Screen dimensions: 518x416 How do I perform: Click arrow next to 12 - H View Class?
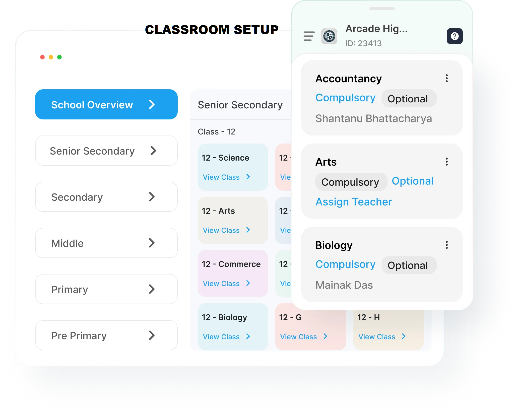pyautogui.click(x=404, y=336)
